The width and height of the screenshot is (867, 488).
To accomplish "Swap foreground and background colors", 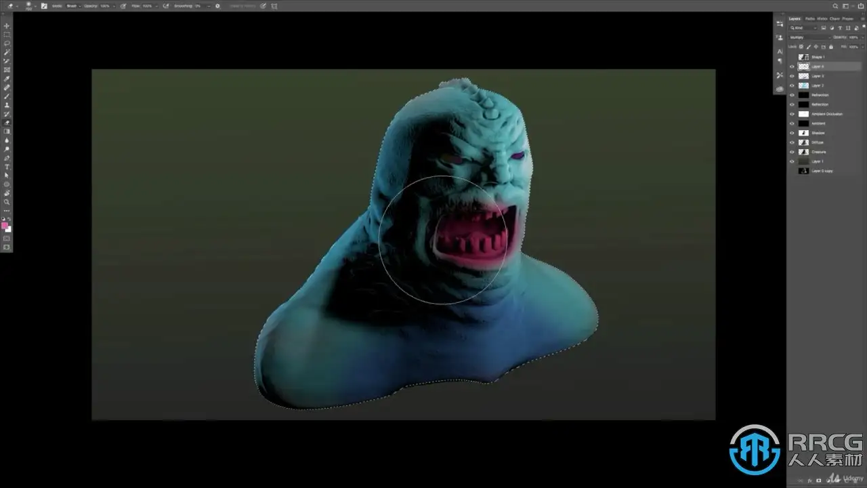I will 9,219.
